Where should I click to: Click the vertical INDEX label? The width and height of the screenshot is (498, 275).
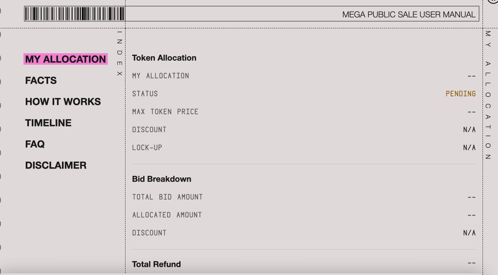pyautogui.click(x=120, y=53)
